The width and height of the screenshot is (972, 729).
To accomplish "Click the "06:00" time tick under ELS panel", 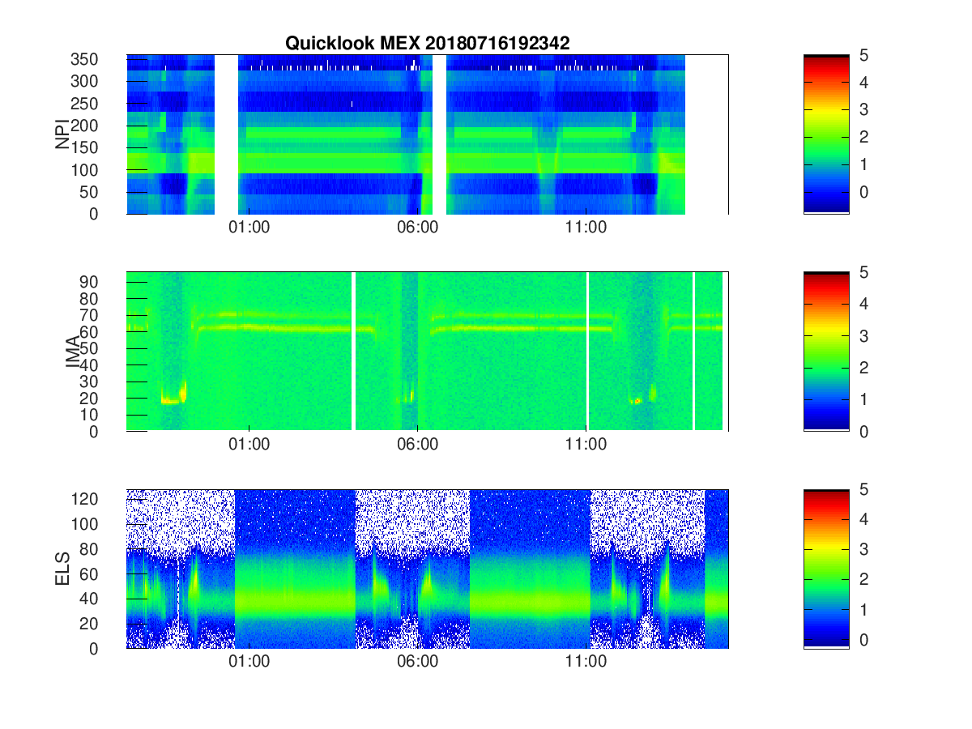I will coord(418,662).
